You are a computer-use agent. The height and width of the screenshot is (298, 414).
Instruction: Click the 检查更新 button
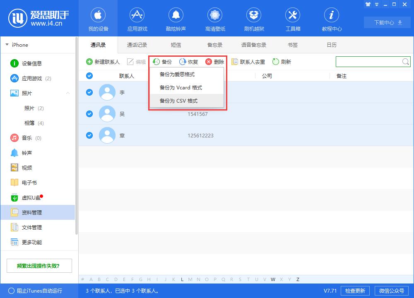[x=355, y=291]
